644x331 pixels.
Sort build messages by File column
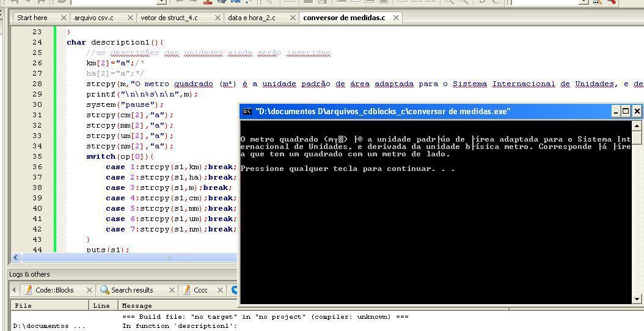coord(49,305)
